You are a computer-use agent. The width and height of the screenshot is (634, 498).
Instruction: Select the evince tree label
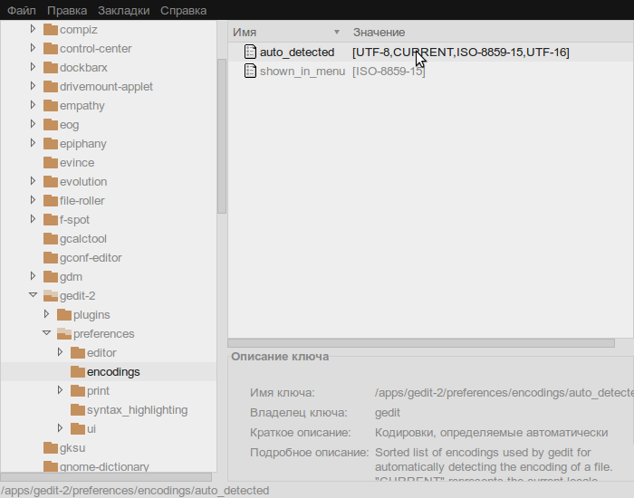coord(77,162)
